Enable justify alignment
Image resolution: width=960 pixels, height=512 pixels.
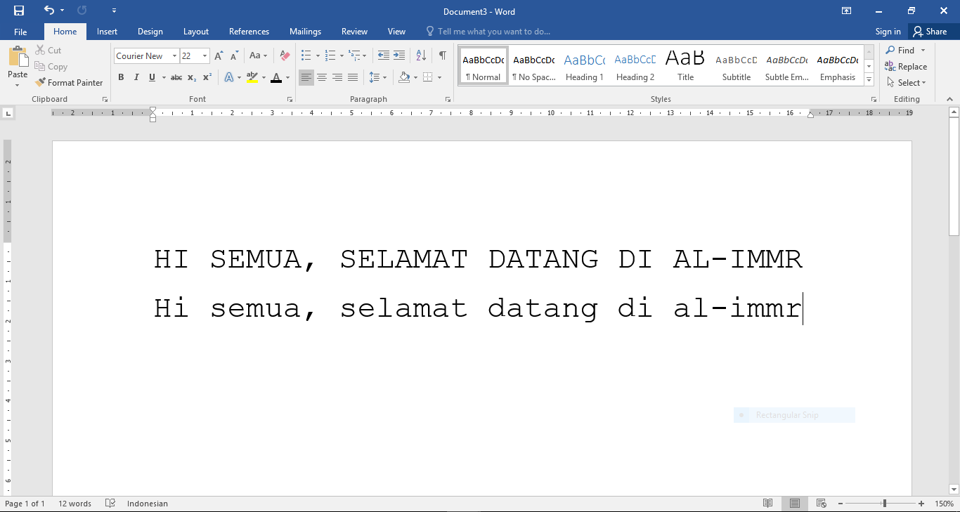[352, 77]
